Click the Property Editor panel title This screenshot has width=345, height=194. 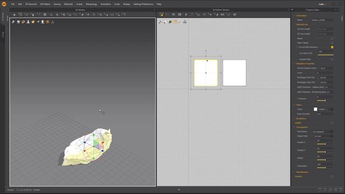pos(313,10)
